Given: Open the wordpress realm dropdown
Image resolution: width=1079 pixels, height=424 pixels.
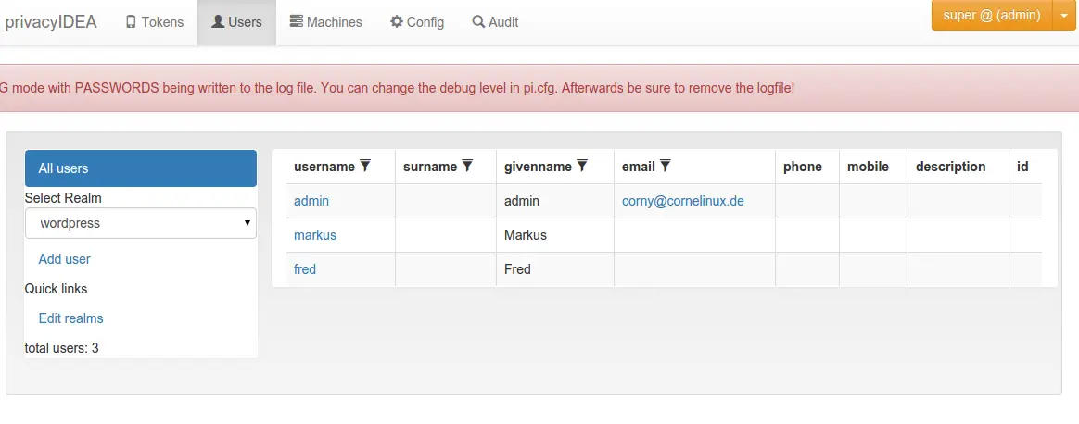Looking at the screenshot, I should (x=140, y=223).
